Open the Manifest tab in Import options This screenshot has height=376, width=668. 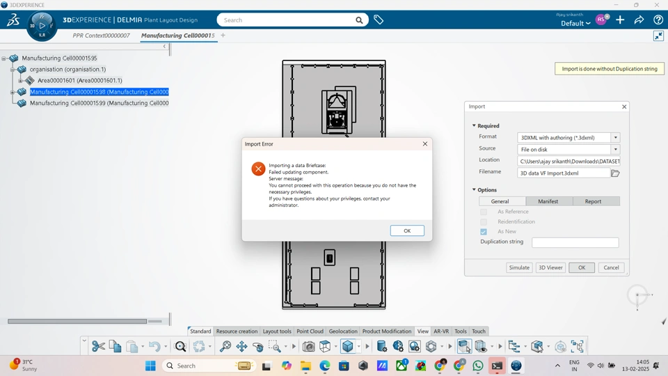[x=548, y=201]
